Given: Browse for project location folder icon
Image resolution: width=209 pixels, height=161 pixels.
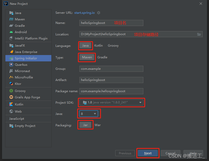Looking at the screenshot, I should 199,34.
